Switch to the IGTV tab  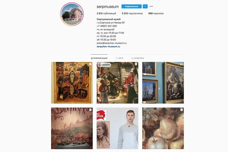click(x=119, y=58)
